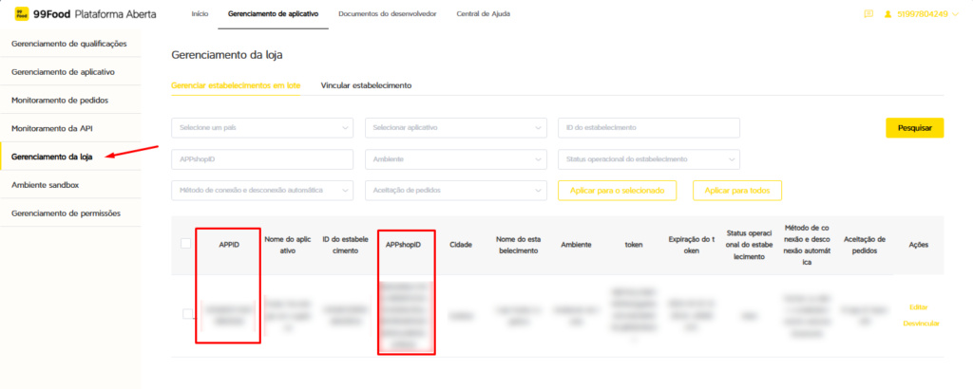
Task: Open the Ambiente filter dropdown
Action: [x=456, y=159]
